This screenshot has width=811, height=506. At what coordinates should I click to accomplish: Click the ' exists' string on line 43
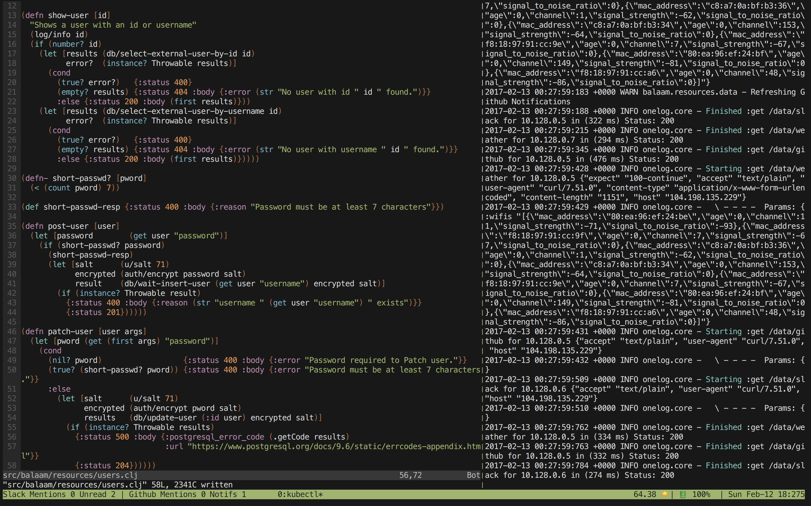[x=388, y=303]
